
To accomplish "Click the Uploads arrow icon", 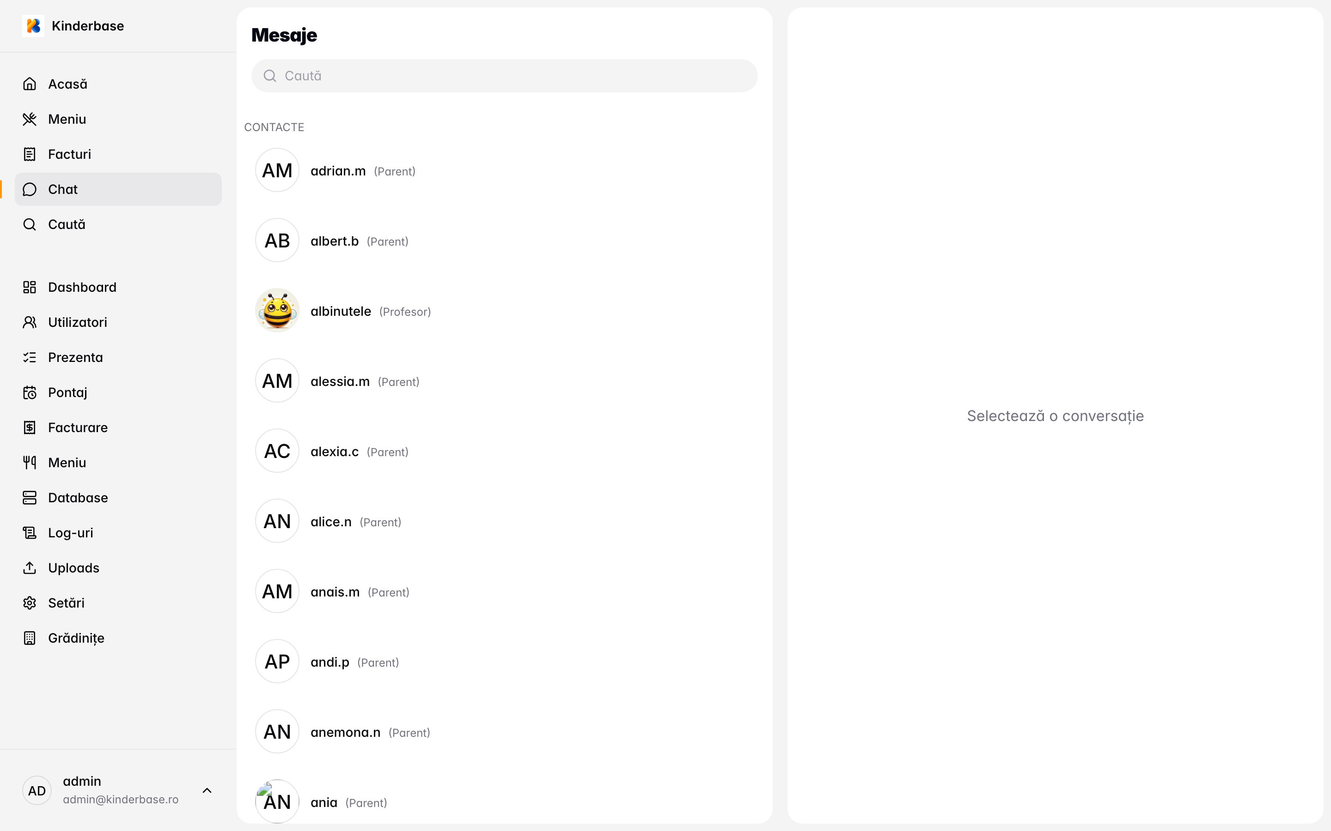I will (30, 568).
